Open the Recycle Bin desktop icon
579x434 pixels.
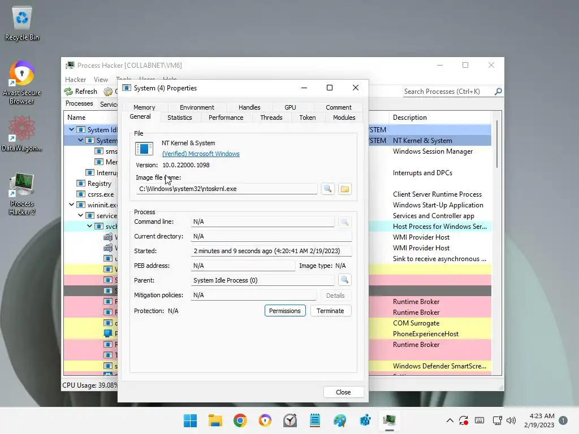point(22,24)
